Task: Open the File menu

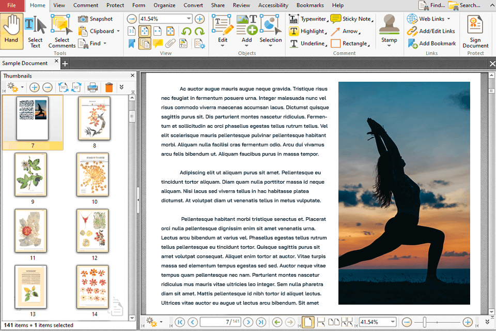Action: pyautogui.click(x=12, y=5)
